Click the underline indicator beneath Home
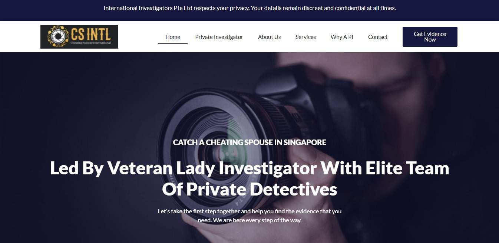This screenshot has width=499, height=243. tap(173, 44)
